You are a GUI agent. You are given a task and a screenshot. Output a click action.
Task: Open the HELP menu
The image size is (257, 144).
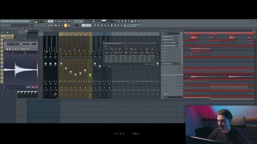coord(28,21)
